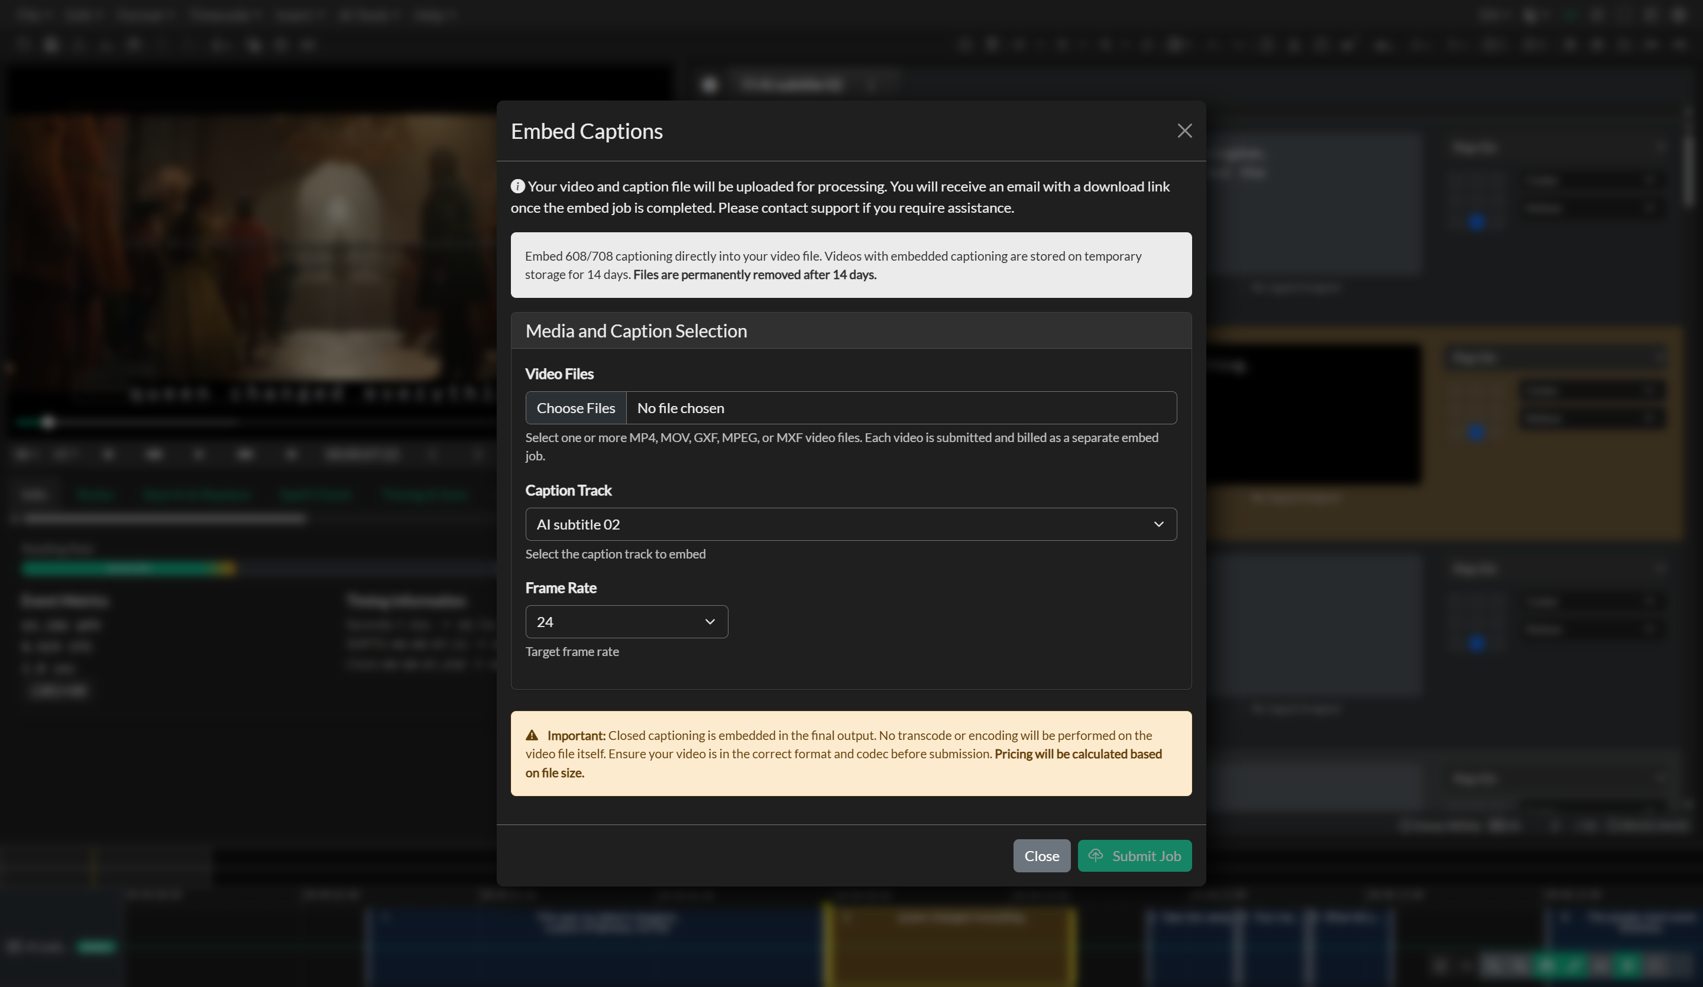Click the 'Target frame rate' hint text
Viewport: 1703px width, 987px height.
point(572,652)
